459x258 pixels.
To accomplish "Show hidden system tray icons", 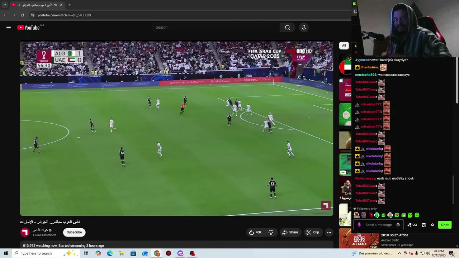I will (x=399, y=253).
